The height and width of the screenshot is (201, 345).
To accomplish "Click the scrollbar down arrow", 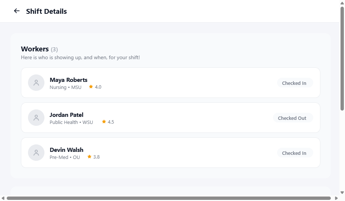I will 342,193.
